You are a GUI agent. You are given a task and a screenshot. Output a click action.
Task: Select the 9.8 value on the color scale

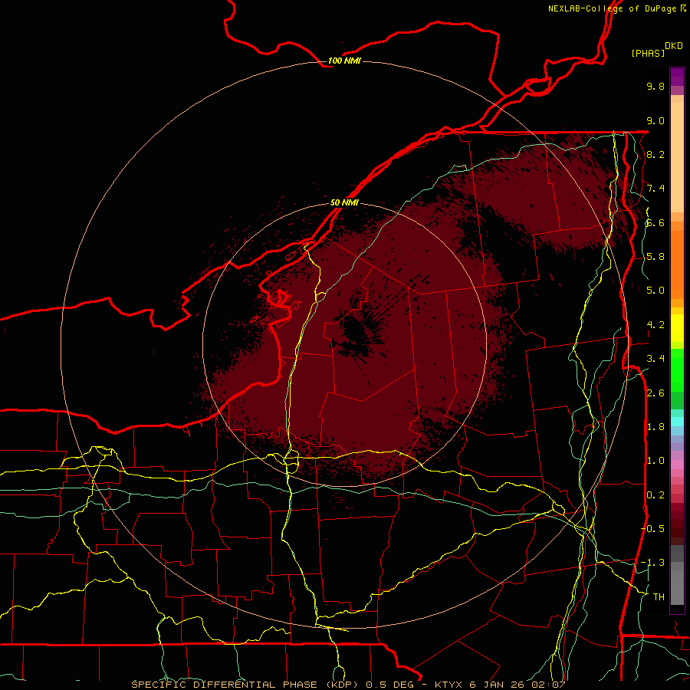click(655, 86)
